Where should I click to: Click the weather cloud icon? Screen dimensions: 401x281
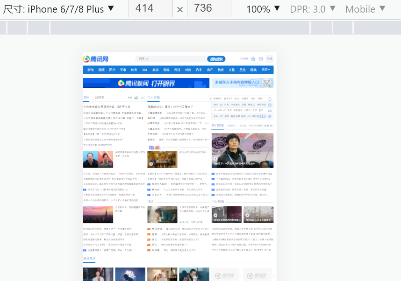pyautogui.click(x=136, y=98)
